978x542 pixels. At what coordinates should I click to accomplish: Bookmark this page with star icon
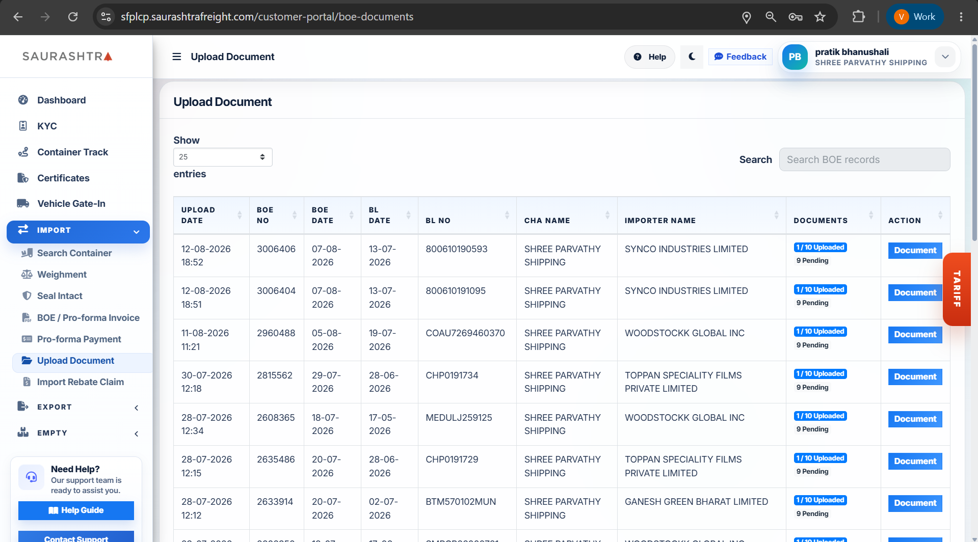[x=820, y=17]
